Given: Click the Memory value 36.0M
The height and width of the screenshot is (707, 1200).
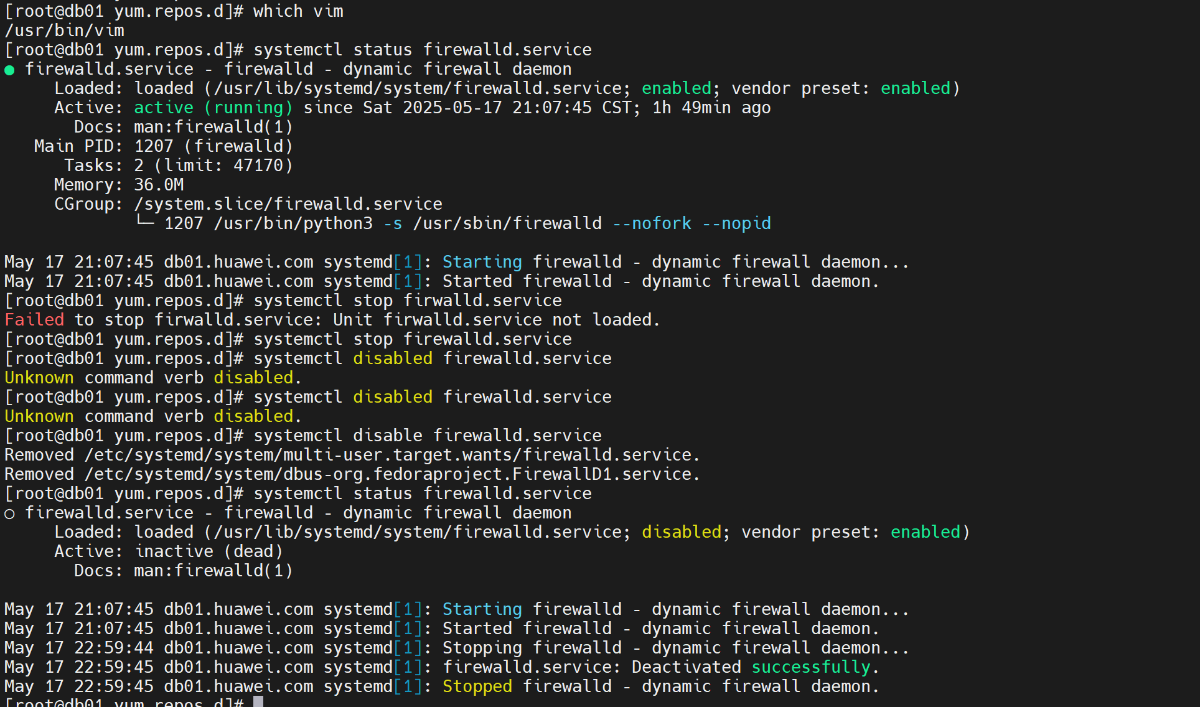Looking at the screenshot, I should click(x=159, y=185).
